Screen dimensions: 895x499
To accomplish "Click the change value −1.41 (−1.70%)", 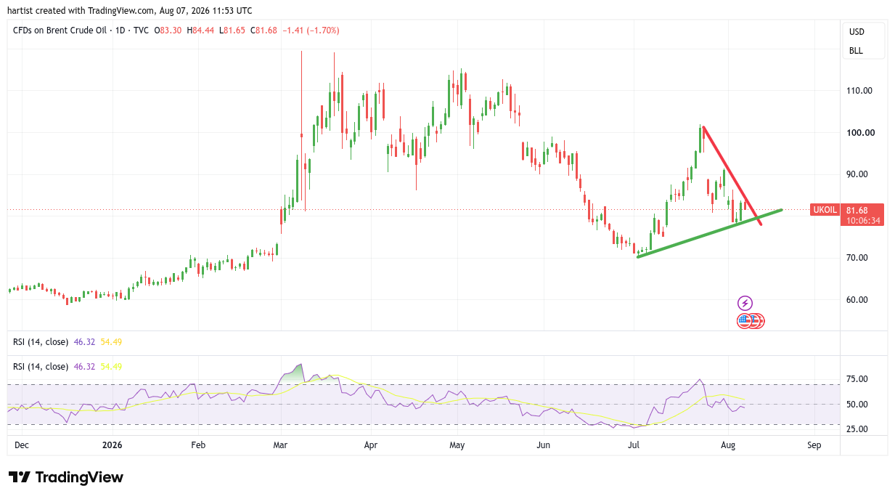I will 311,31.
